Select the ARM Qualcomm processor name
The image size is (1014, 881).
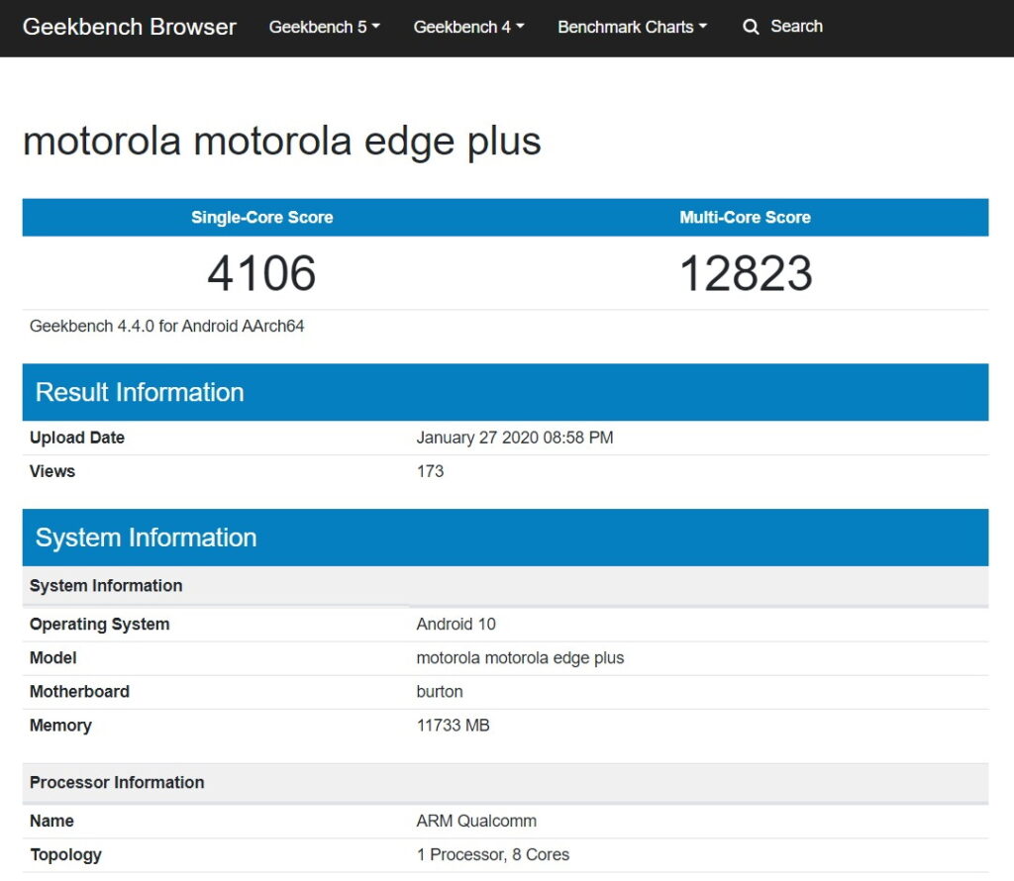(x=476, y=821)
